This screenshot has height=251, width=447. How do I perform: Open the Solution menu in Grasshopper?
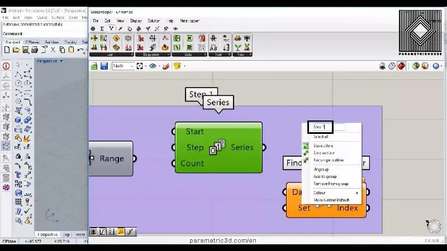(153, 21)
